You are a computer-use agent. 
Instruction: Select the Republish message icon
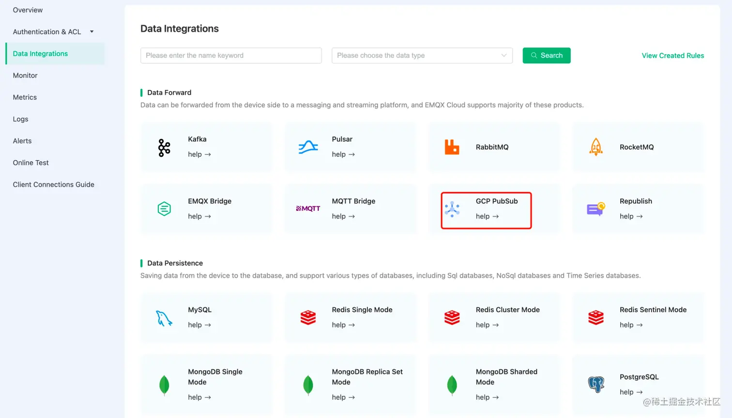tap(596, 209)
